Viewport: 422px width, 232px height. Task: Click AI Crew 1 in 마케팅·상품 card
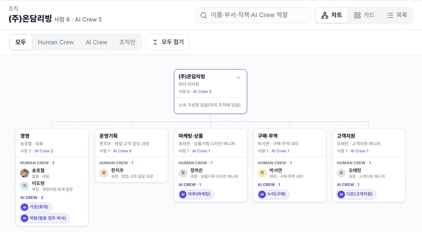[x=201, y=151]
